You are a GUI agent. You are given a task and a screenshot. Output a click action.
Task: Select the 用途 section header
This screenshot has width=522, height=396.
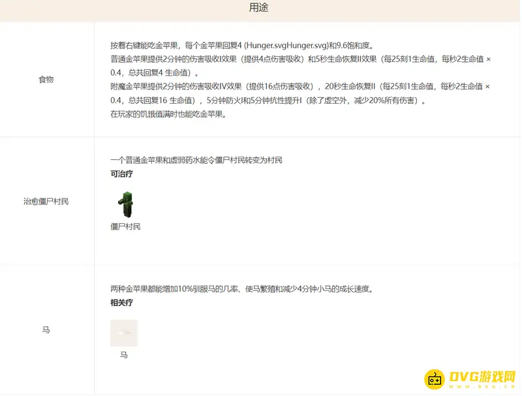(x=258, y=8)
